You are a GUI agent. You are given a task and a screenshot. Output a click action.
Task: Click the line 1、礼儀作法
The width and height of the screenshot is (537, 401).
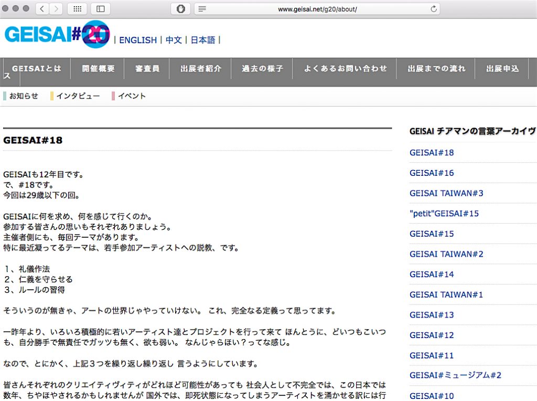(27, 269)
